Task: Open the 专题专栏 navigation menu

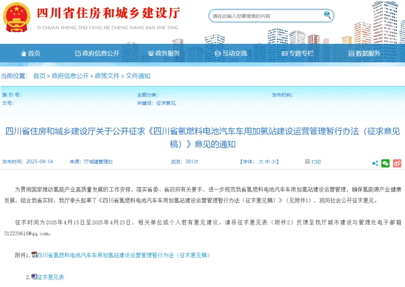Action: click(x=298, y=54)
